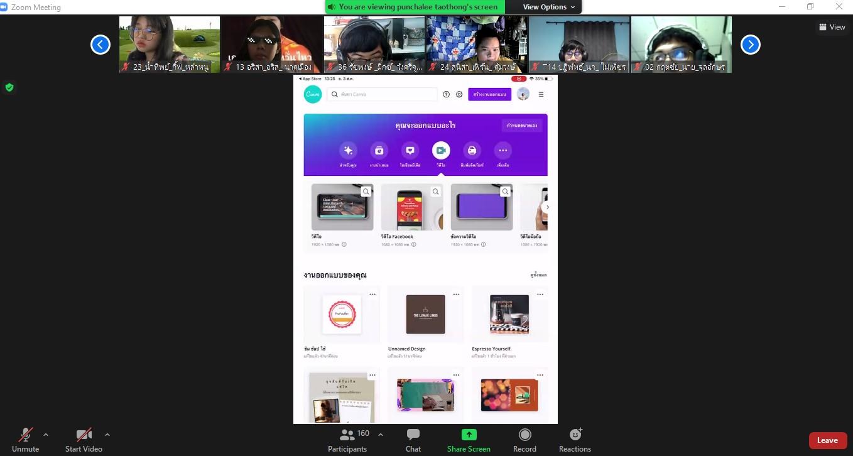Viewport: 853px width, 456px height.
Task: Click the info icon beside วิดีโอ Facebook size
Action: [414, 244]
